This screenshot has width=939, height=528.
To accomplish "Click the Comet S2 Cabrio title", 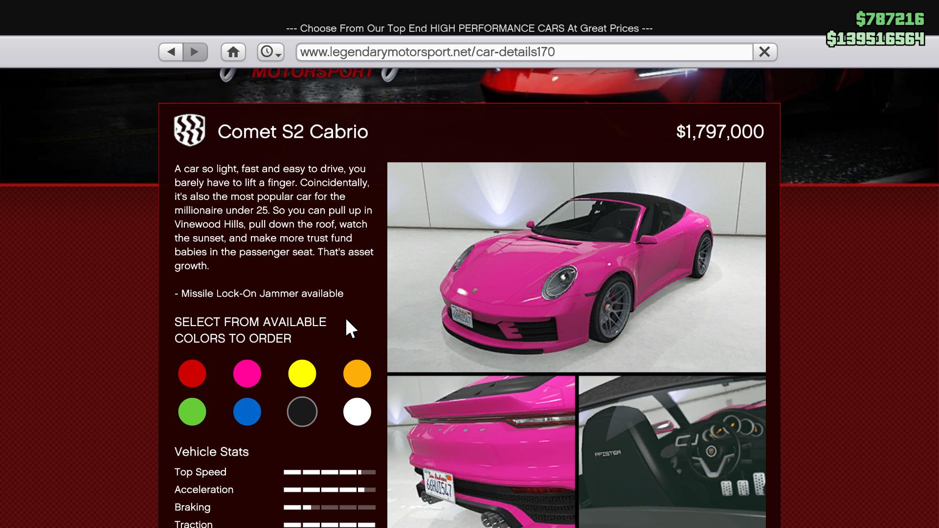I will 292,131.
